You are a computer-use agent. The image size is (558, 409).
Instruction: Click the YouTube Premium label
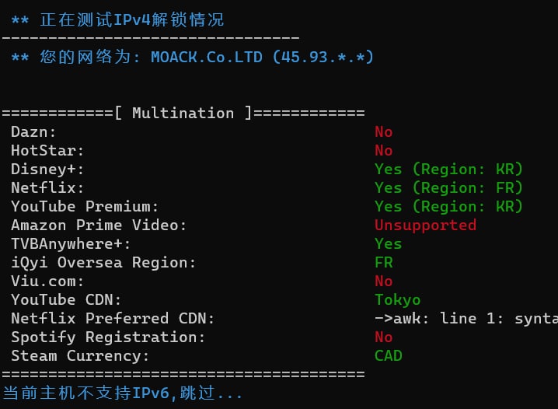point(85,206)
